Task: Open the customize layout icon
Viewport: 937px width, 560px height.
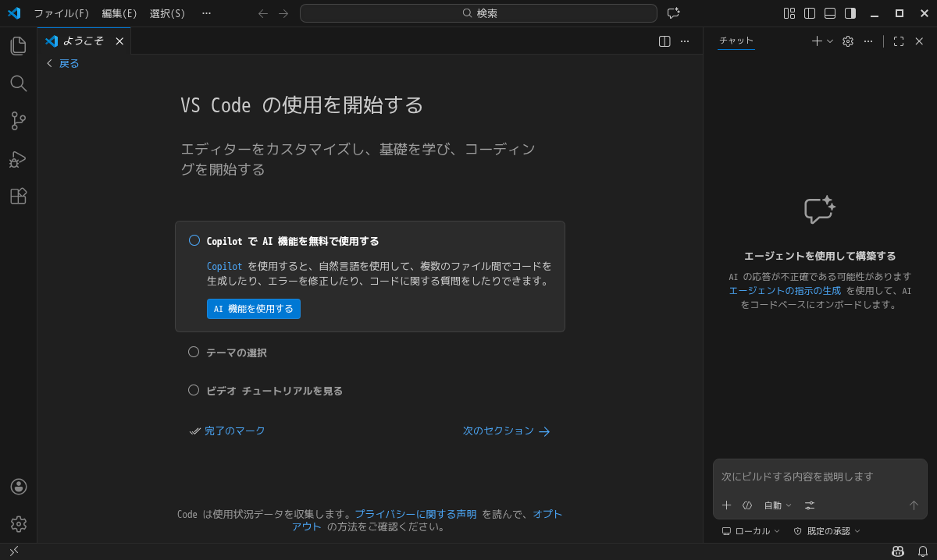Action: 789,13
